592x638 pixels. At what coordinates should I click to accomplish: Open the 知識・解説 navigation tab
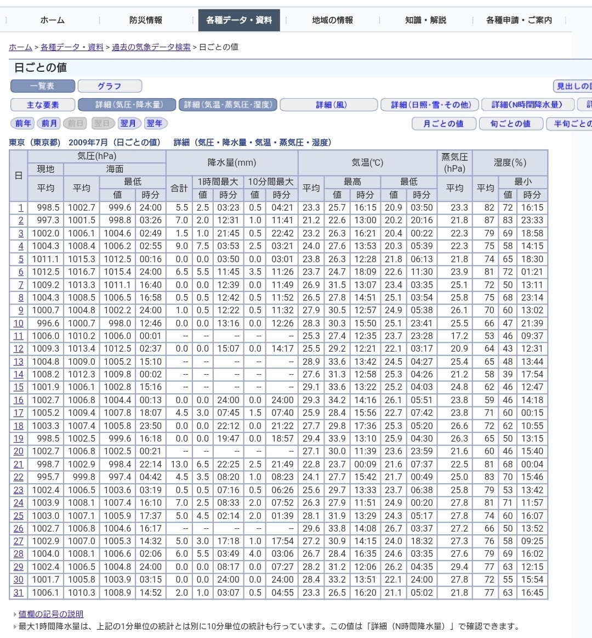425,20
